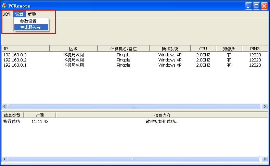Click 有 camera value in 192.168.0.2 row
The height and width of the screenshot is (166, 270).
pyautogui.click(x=229, y=60)
